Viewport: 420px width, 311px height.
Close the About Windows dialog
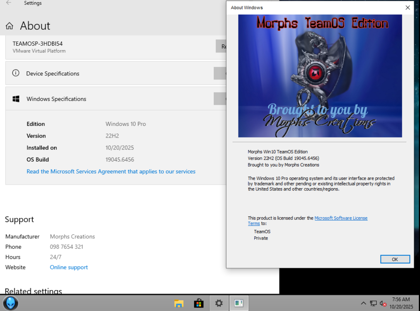pyautogui.click(x=407, y=7)
